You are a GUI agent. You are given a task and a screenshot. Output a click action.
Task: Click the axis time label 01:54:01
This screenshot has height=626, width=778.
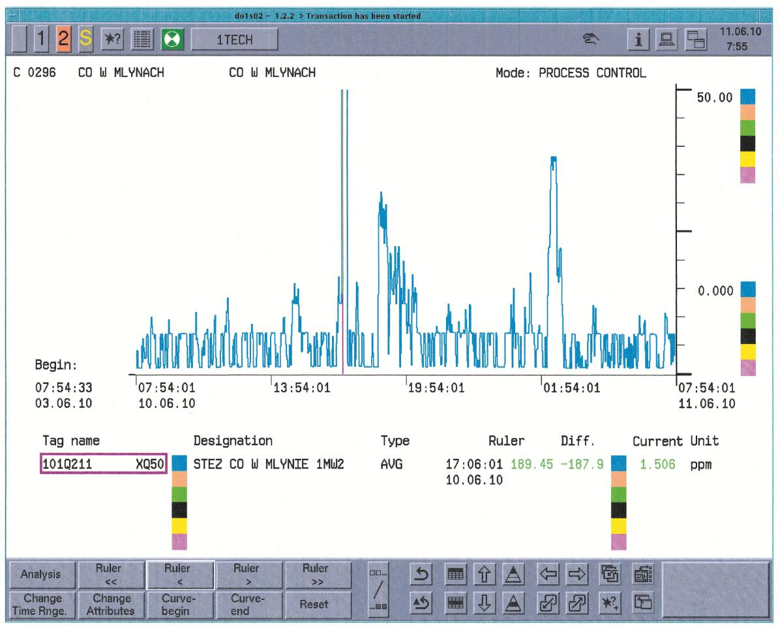point(571,388)
